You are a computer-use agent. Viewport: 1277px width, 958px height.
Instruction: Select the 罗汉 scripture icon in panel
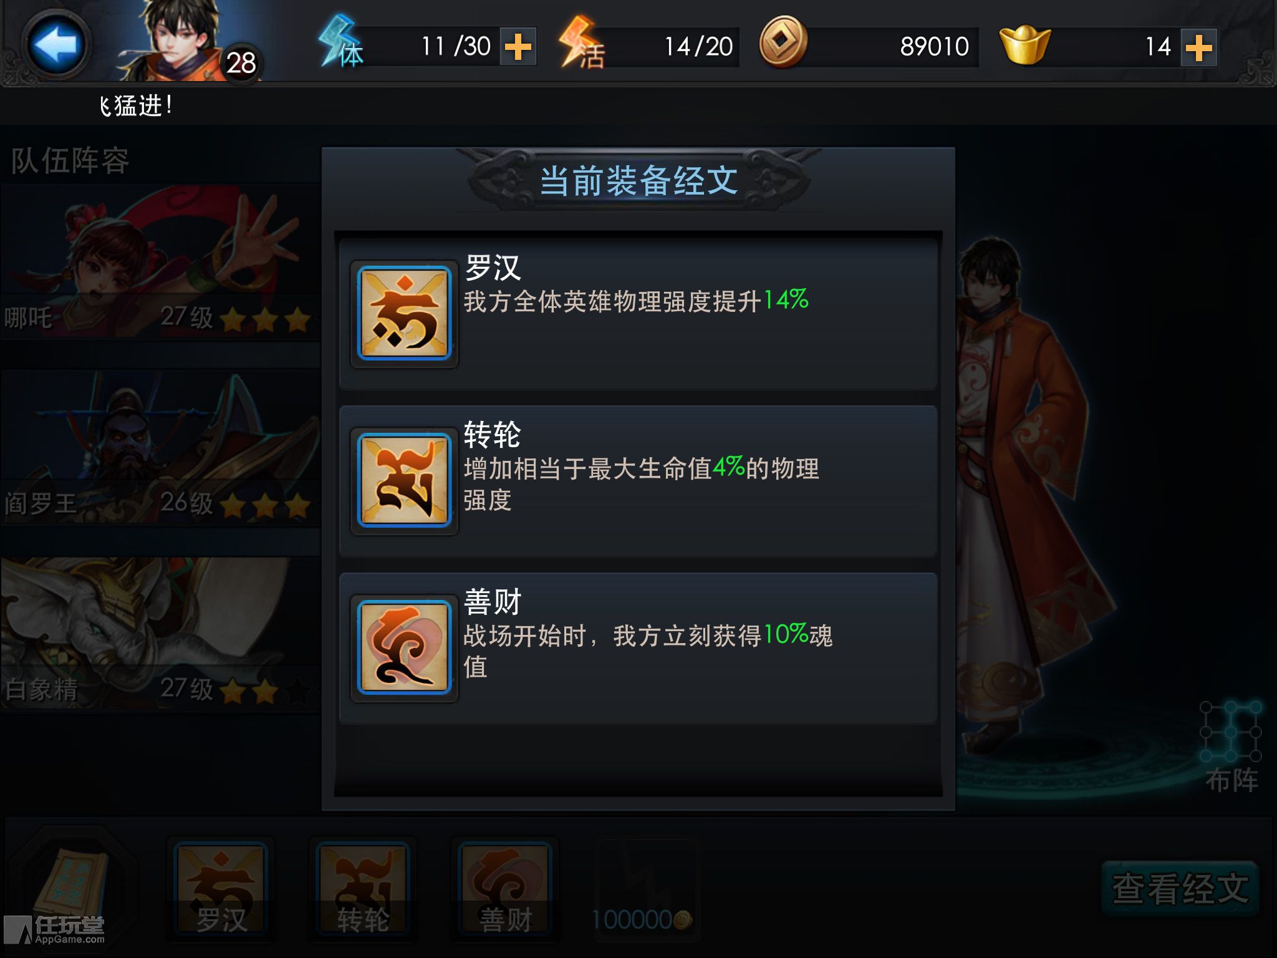pyautogui.click(x=404, y=313)
